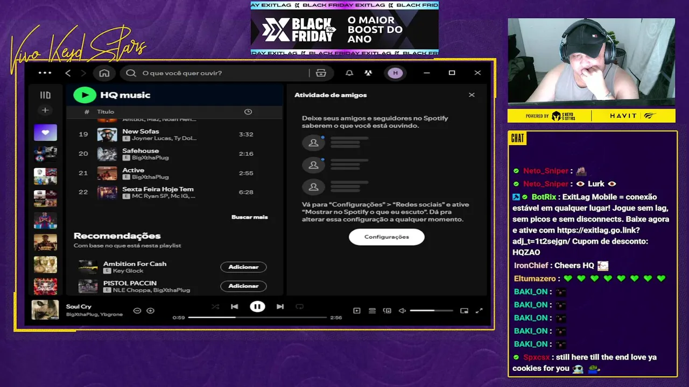Open the queue icon
689x387 pixels.
pyautogui.click(x=372, y=311)
